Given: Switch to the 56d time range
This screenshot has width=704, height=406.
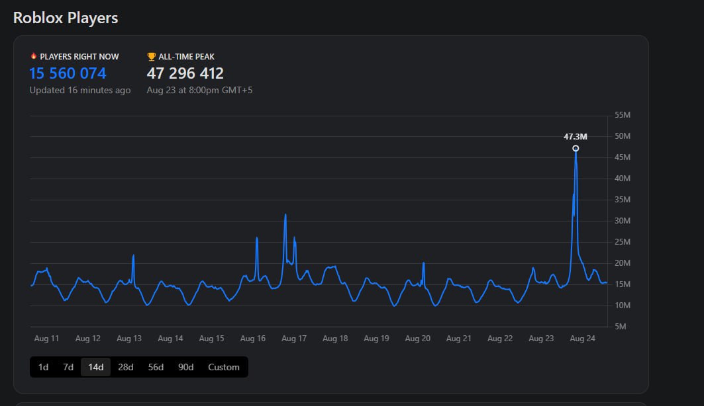Looking at the screenshot, I should 156,367.
